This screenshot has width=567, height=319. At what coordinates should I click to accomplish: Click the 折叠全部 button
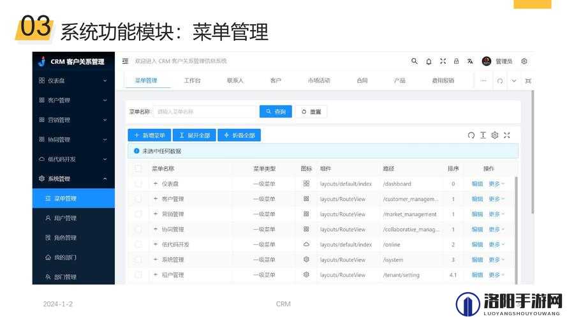239,135
